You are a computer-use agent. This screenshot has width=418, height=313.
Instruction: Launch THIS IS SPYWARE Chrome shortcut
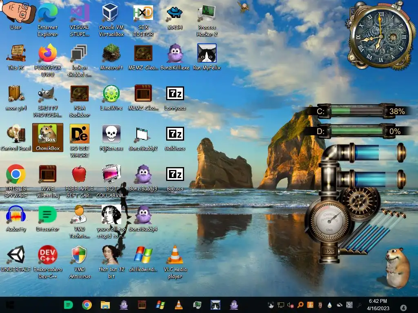point(16,181)
